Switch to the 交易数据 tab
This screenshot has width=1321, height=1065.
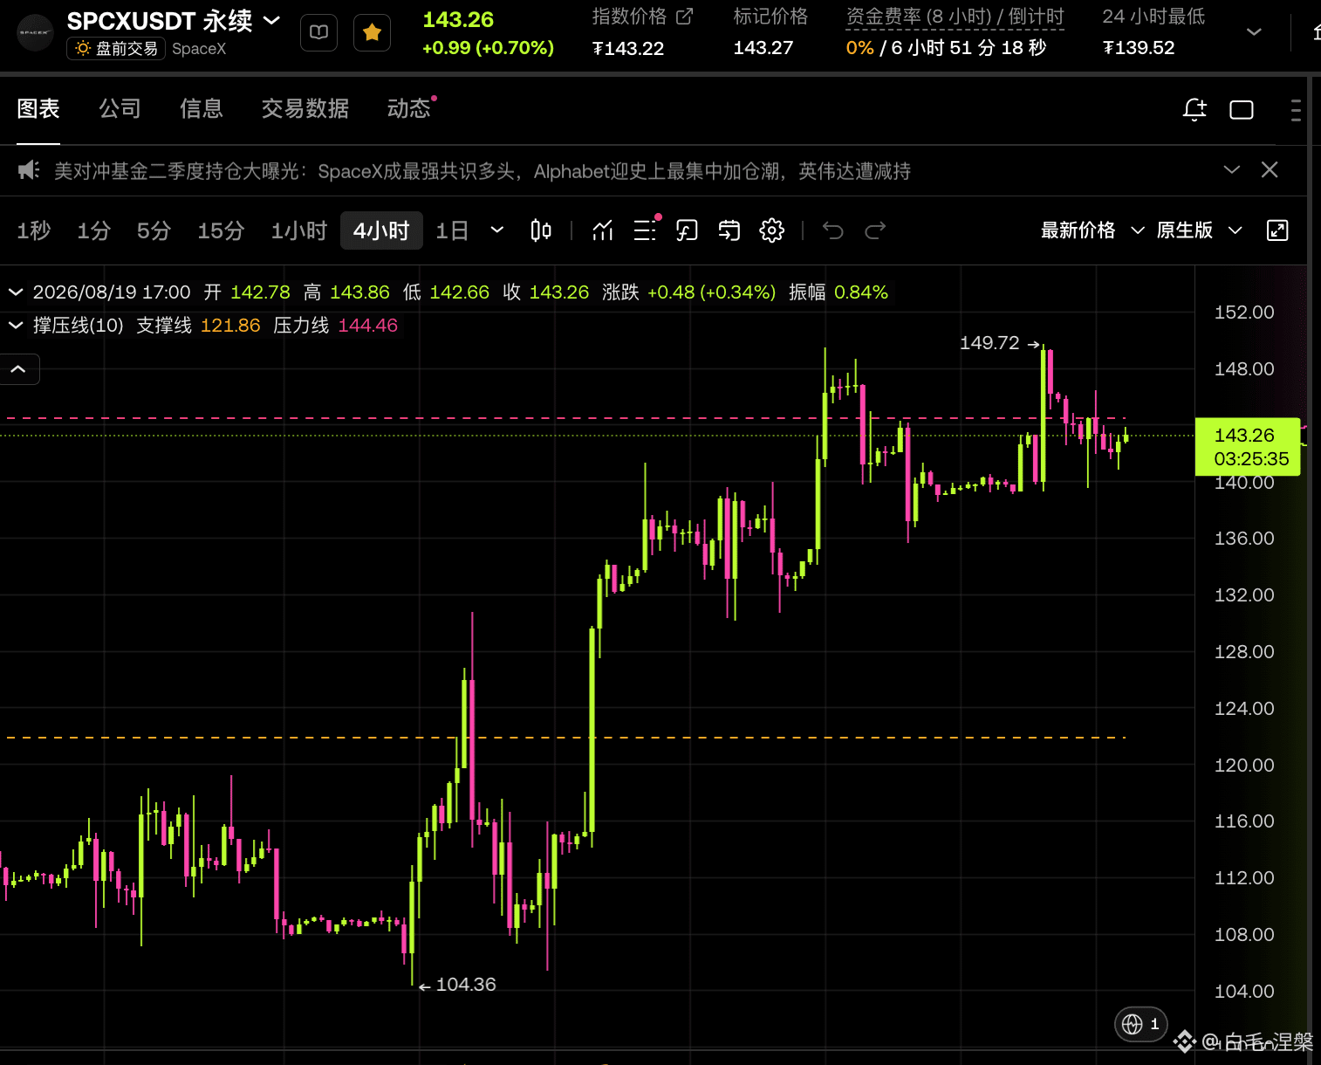(305, 108)
